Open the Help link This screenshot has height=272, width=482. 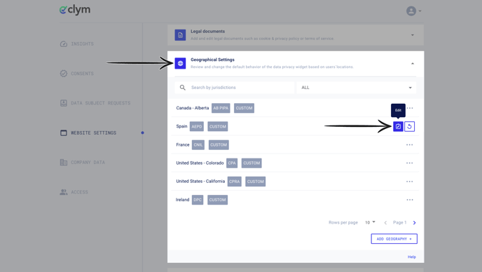(x=412, y=257)
